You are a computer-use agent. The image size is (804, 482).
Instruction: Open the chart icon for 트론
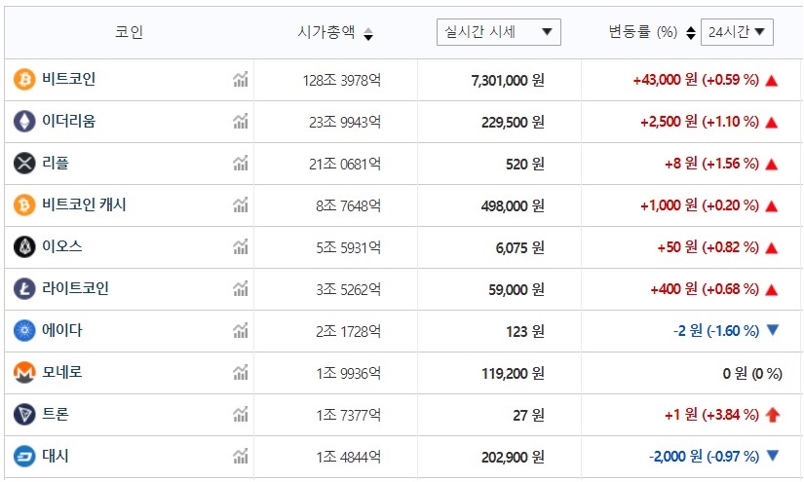(240, 415)
